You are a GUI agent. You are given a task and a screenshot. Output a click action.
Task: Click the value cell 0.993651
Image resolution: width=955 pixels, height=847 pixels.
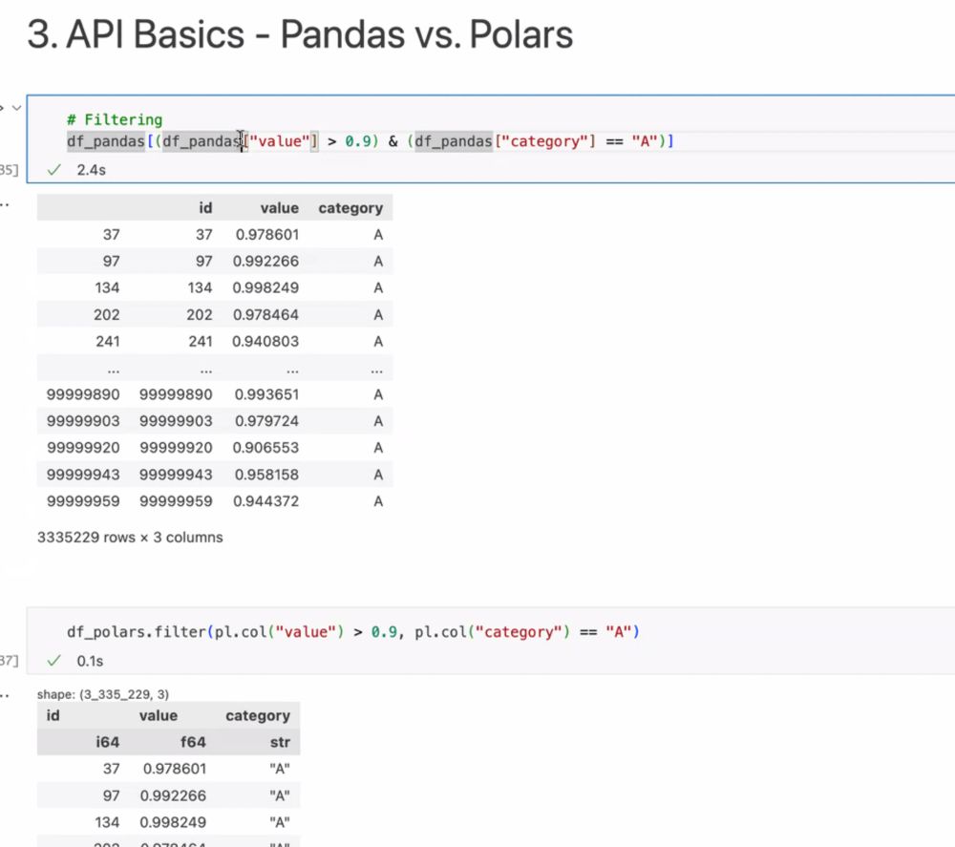(x=266, y=394)
